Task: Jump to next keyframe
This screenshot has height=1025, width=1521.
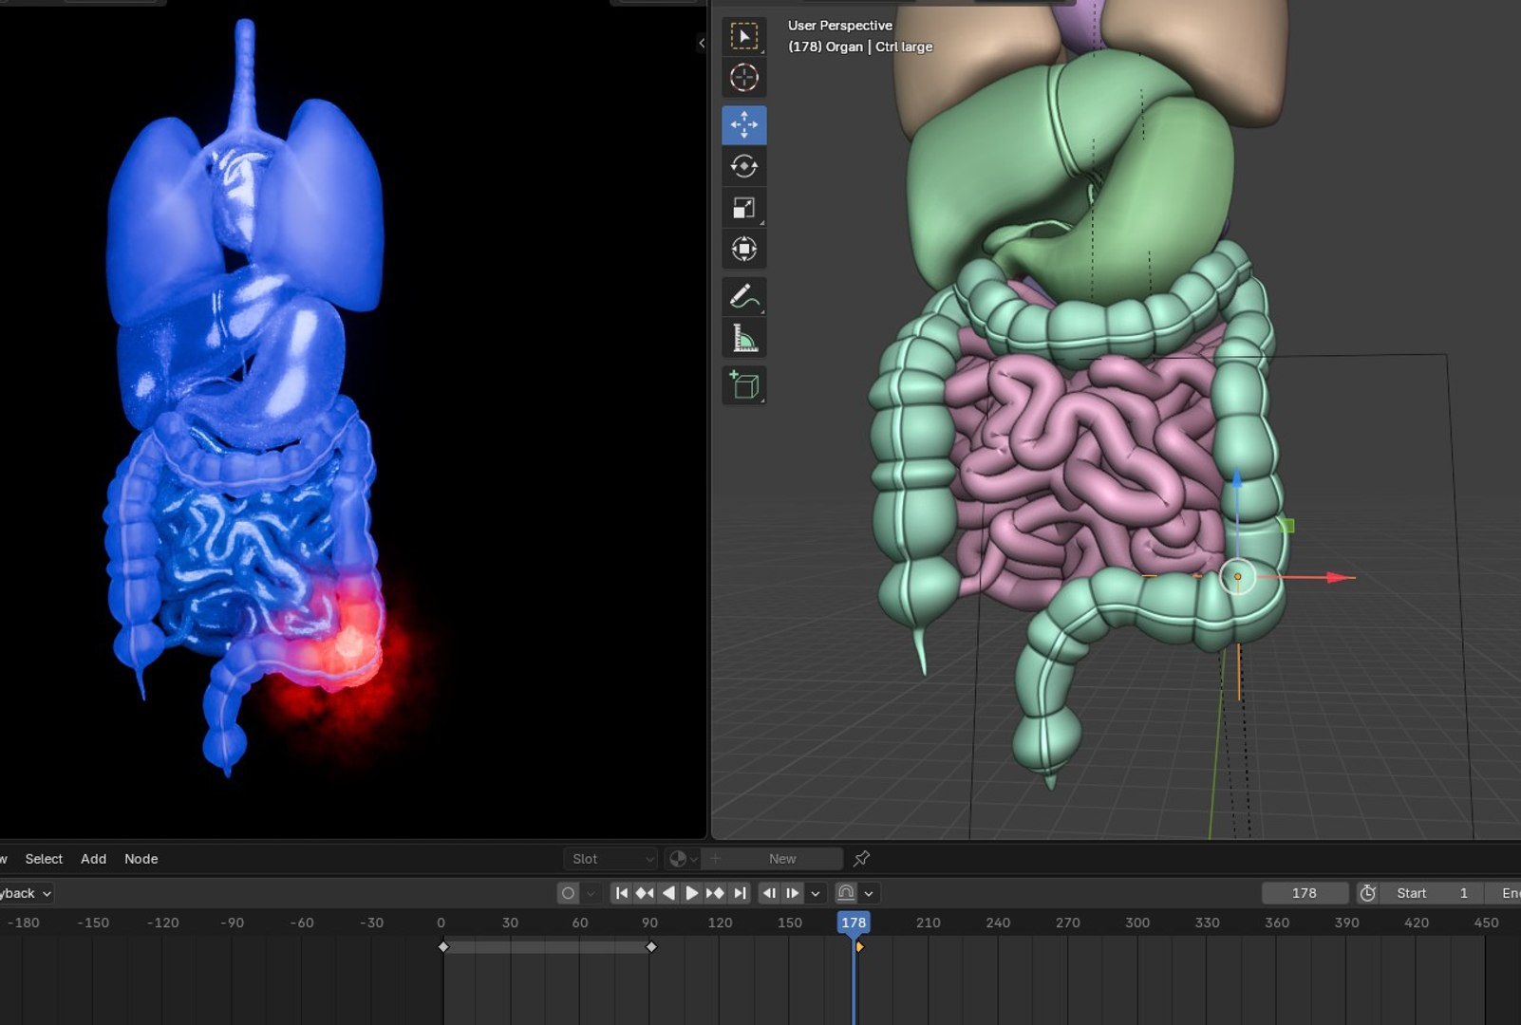Action: [x=715, y=893]
